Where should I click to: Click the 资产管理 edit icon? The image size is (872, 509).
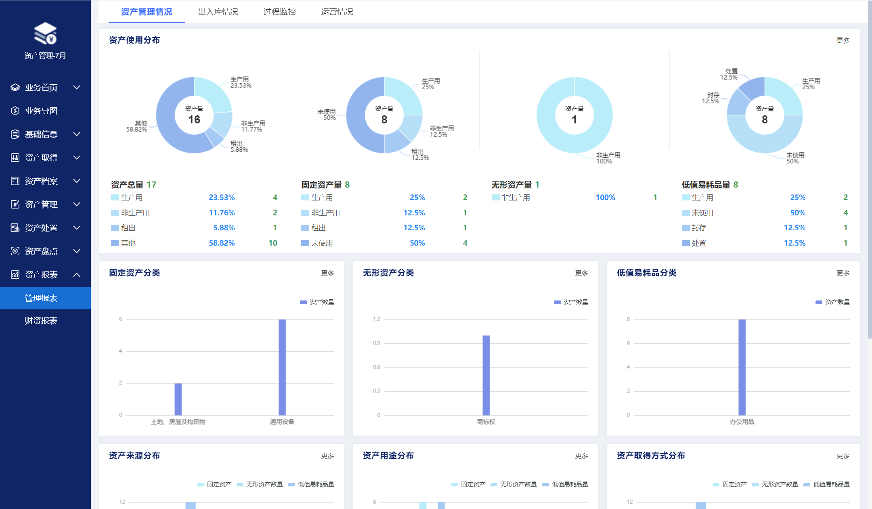(x=15, y=204)
